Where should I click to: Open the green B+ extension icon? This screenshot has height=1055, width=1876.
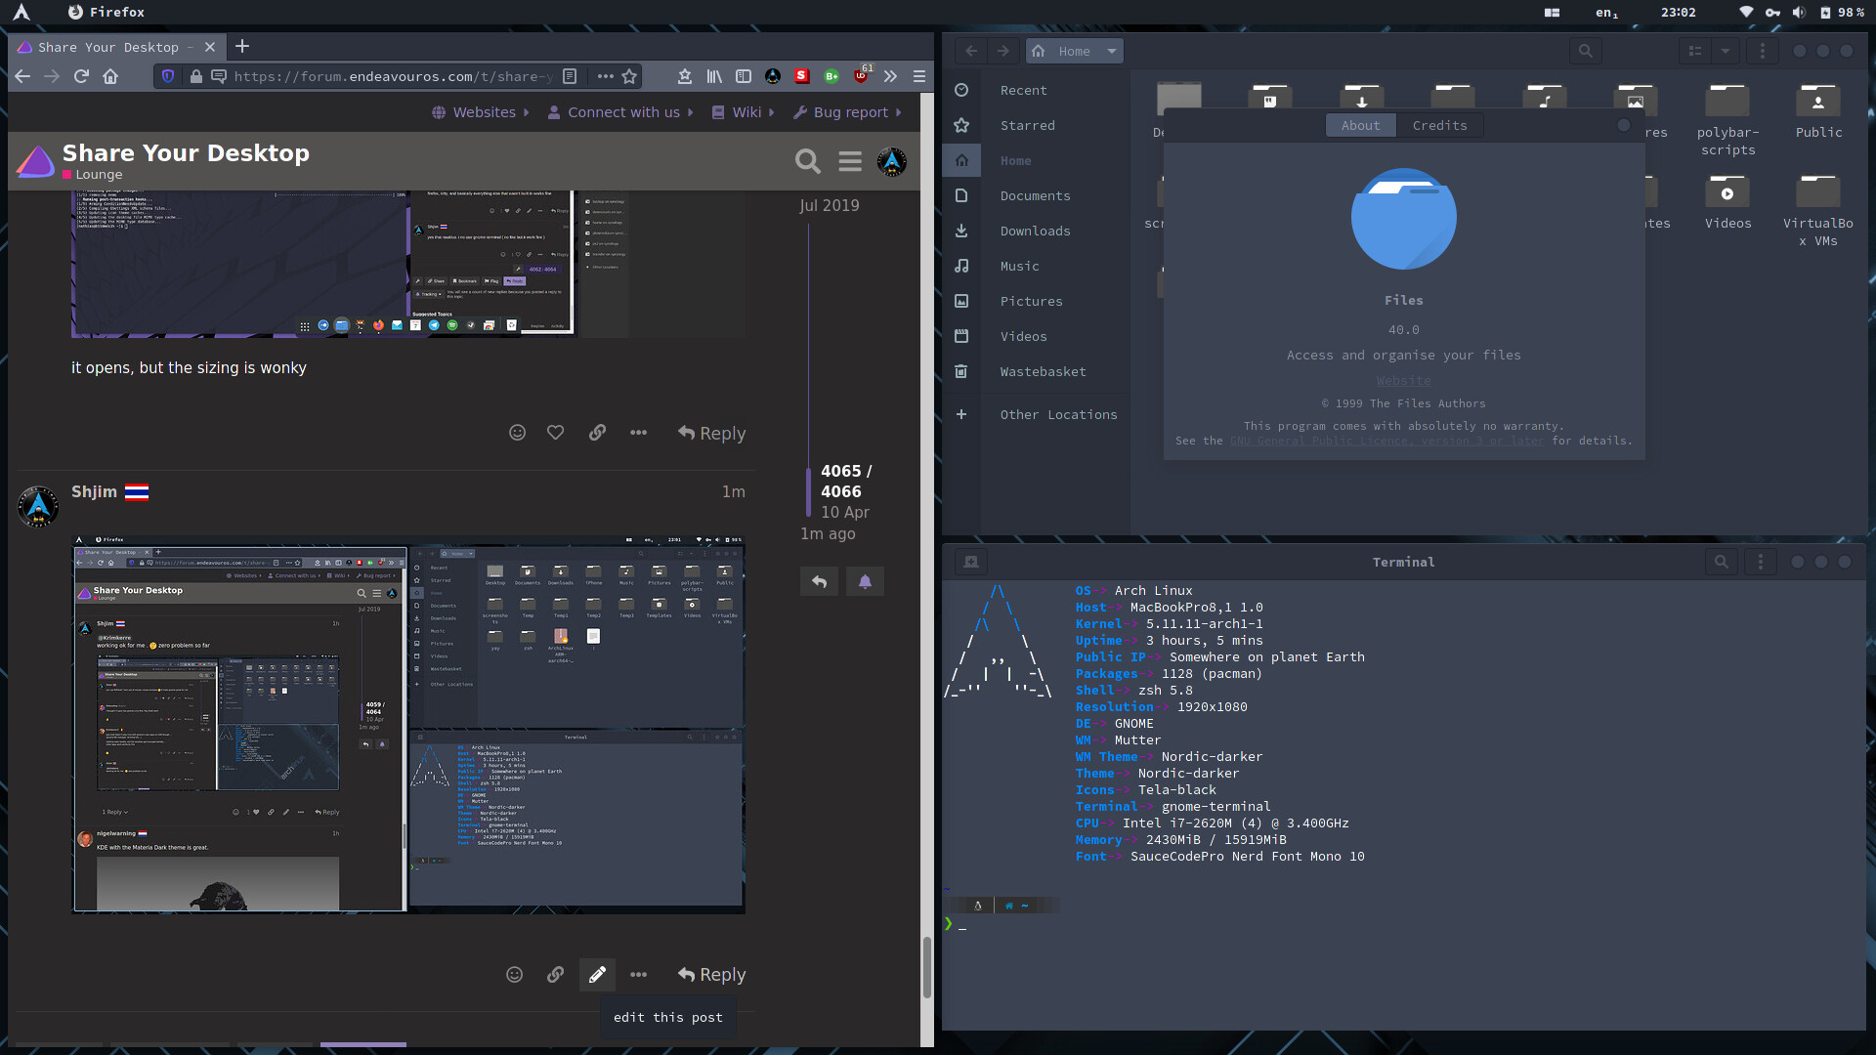[831, 76]
